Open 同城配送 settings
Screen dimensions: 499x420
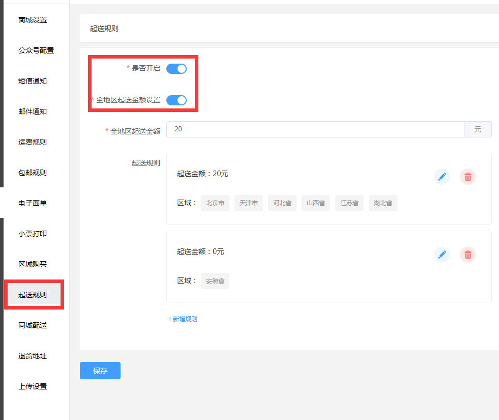click(33, 325)
